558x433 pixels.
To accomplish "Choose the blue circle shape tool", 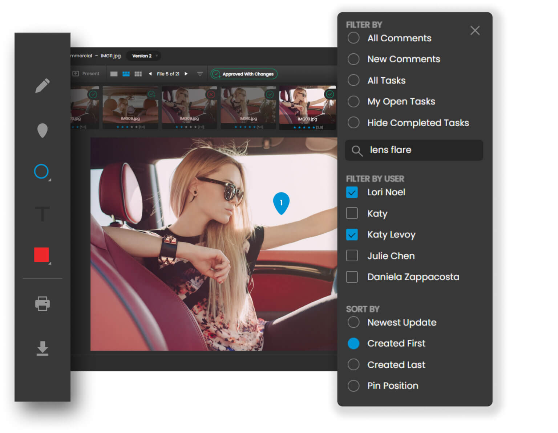I will pos(41,171).
